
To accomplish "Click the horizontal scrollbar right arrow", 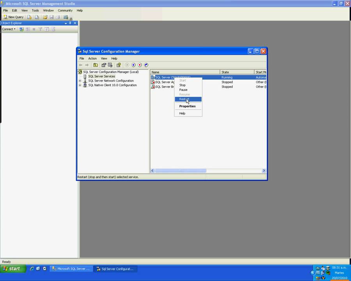I will 264,171.
